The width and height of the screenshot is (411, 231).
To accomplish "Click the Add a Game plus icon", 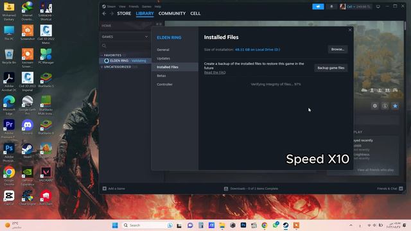I will pos(105,188).
